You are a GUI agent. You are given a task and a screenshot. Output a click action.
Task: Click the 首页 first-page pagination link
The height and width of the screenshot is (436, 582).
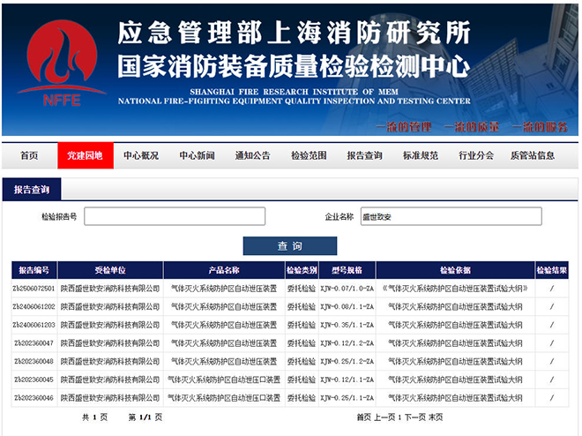pyautogui.click(x=363, y=417)
